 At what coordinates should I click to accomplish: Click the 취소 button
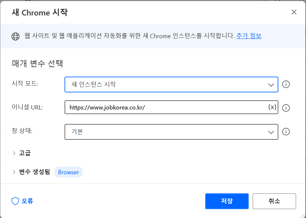pos(274,201)
